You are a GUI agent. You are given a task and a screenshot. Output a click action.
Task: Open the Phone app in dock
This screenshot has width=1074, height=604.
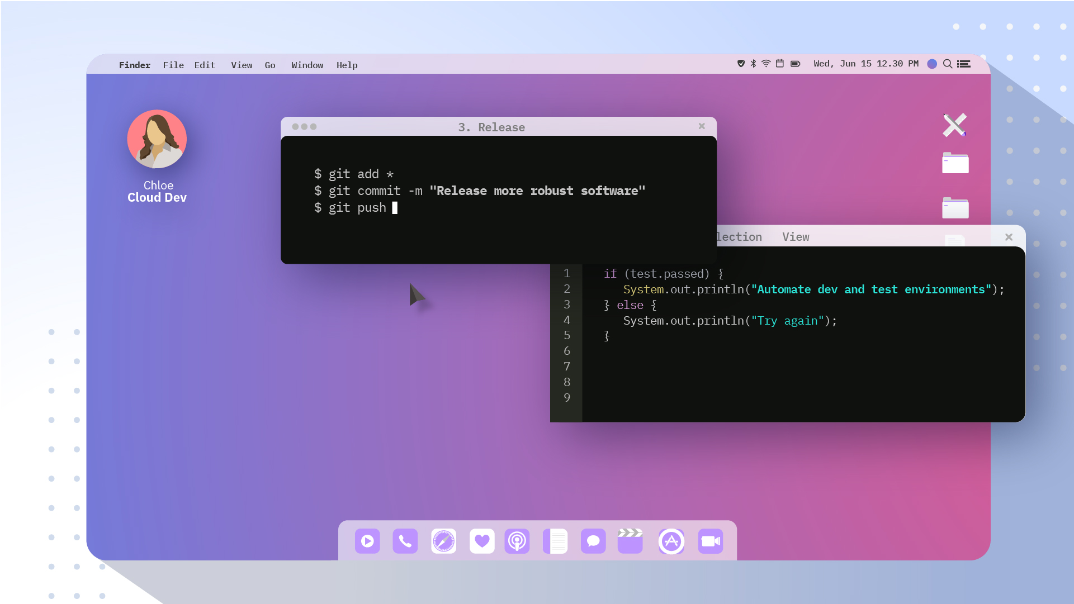pyautogui.click(x=405, y=541)
